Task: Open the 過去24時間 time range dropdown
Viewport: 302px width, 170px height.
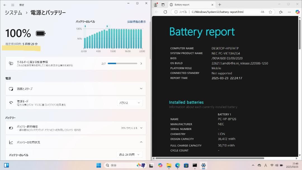Action: click(x=129, y=154)
